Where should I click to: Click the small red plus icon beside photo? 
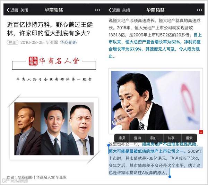click(201, 132)
